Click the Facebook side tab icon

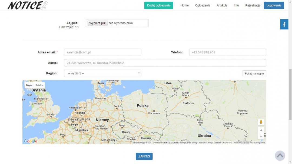pos(284,25)
